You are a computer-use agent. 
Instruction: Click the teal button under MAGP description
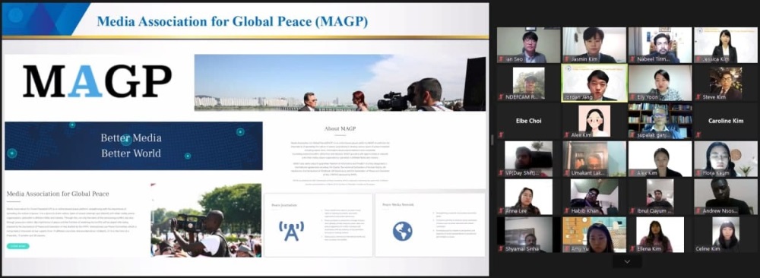point(18,246)
